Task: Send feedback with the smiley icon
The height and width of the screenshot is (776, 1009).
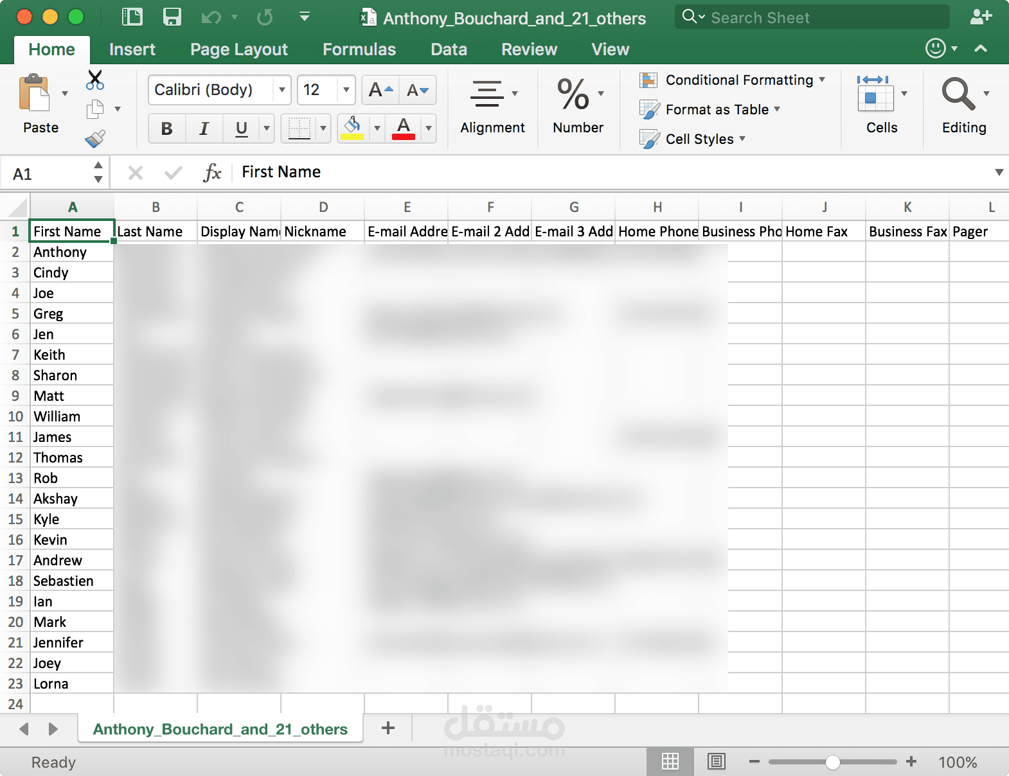Action: pyautogui.click(x=936, y=48)
